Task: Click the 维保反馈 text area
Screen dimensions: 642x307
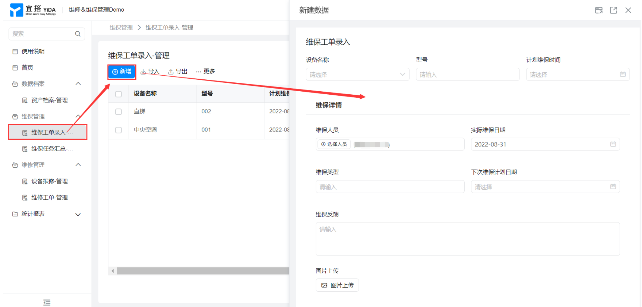Action: (x=467, y=239)
